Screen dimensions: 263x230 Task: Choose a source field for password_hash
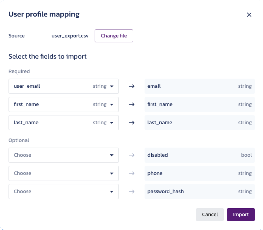(x=63, y=191)
